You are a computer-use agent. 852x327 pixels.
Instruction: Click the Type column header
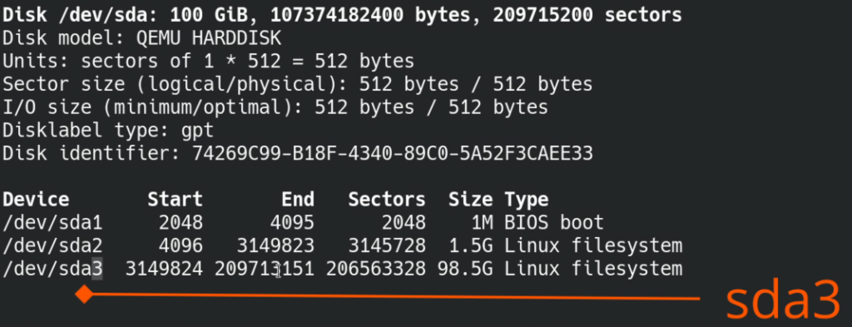tap(527, 200)
